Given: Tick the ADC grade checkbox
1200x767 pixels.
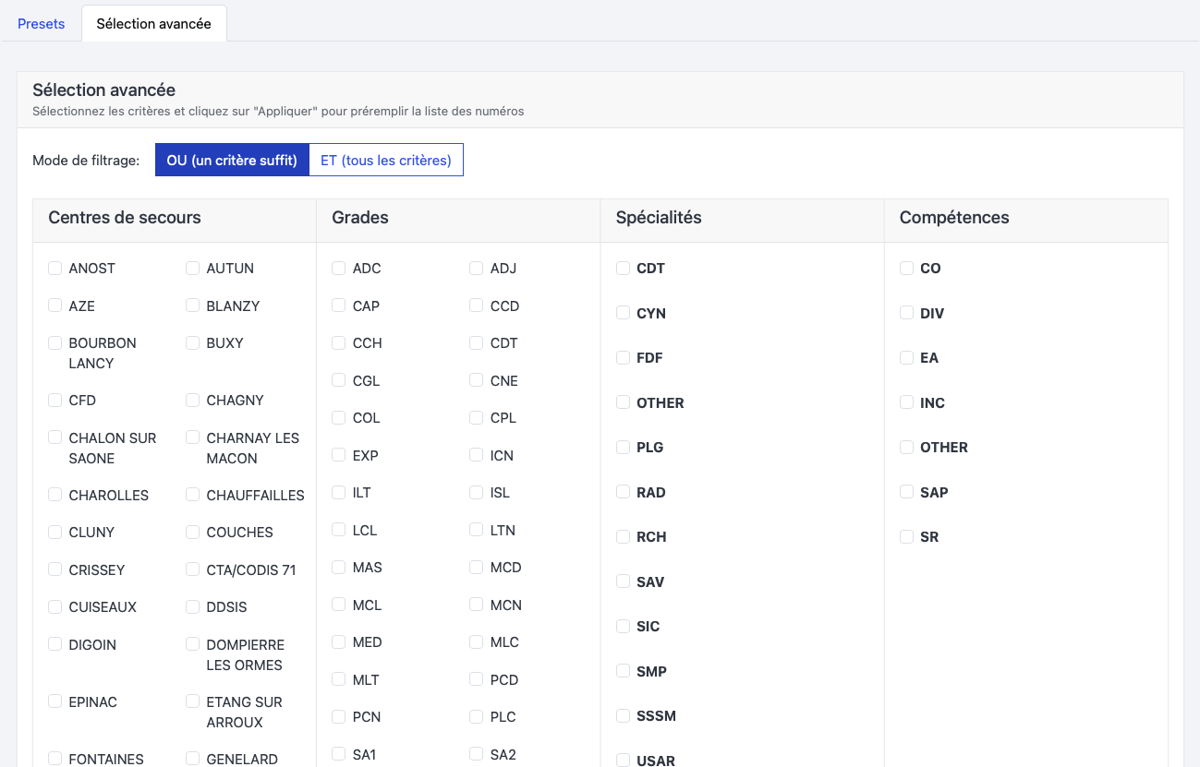Looking at the screenshot, I should click(339, 269).
